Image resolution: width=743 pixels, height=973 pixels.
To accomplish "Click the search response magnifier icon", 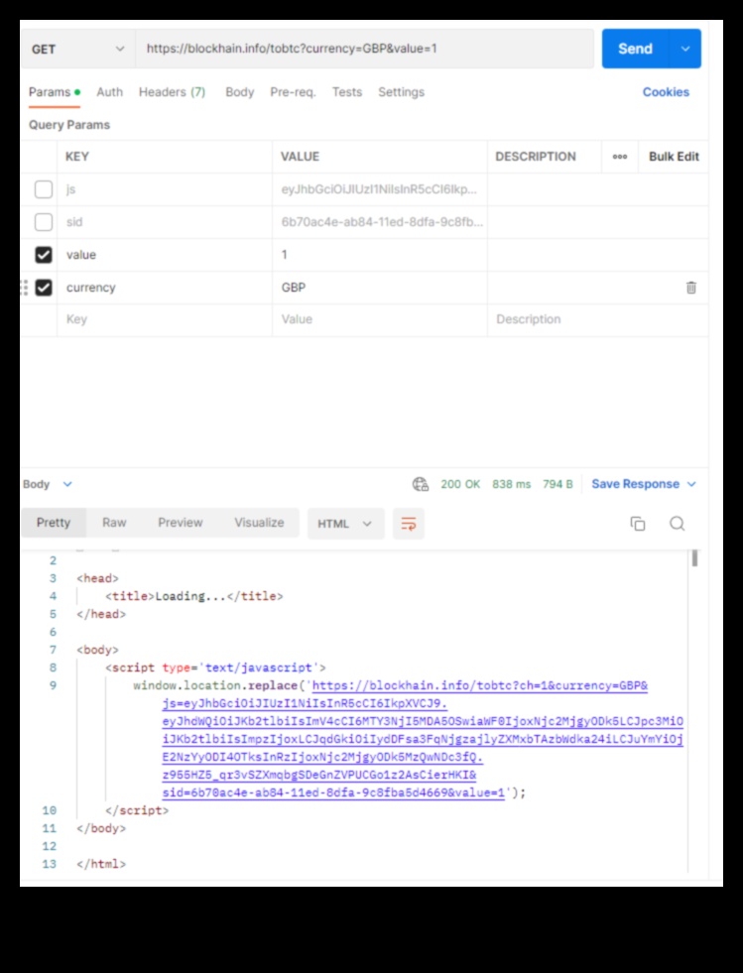I will point(677,524).
